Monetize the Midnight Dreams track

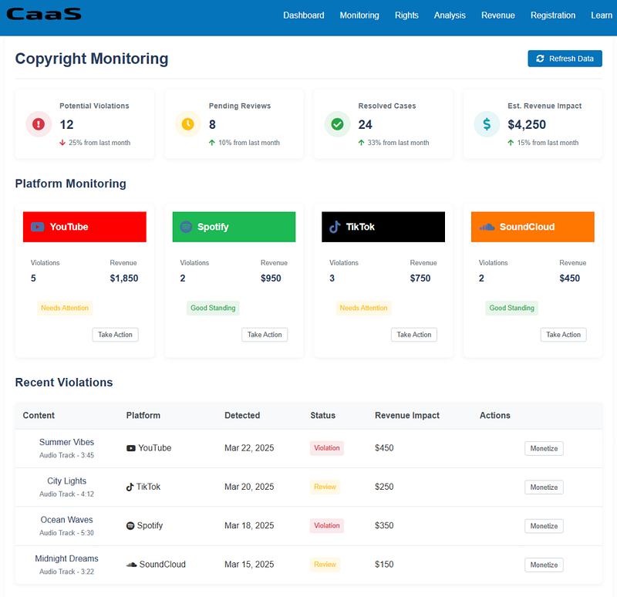(544, 565)
